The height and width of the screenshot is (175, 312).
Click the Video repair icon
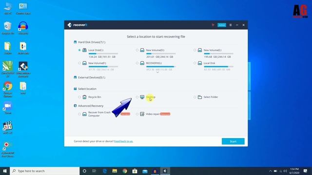point(142,114)
